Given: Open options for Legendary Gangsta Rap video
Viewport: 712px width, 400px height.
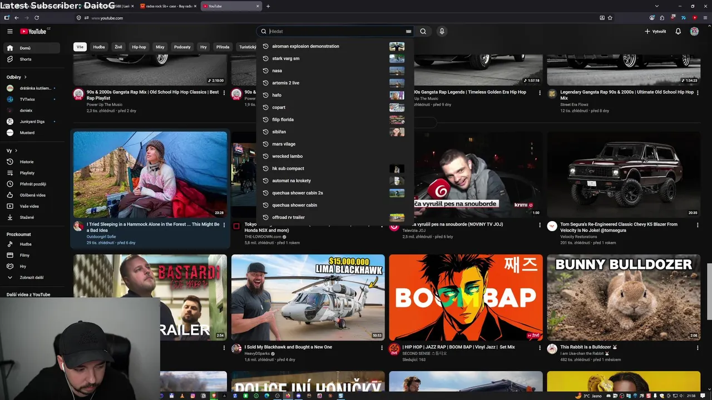Looking at the screenshot, I should tap(698, 93).
